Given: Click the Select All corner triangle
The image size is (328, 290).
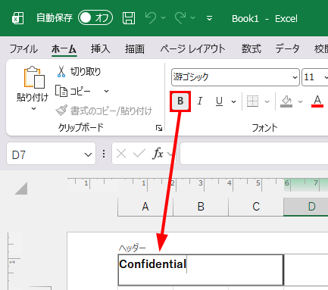Looking at the screenshot, I should 21,189.
